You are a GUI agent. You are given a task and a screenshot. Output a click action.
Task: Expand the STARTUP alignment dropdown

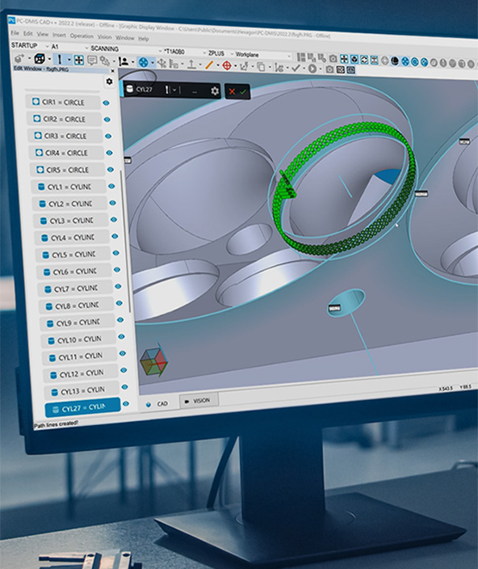[47, 46]
